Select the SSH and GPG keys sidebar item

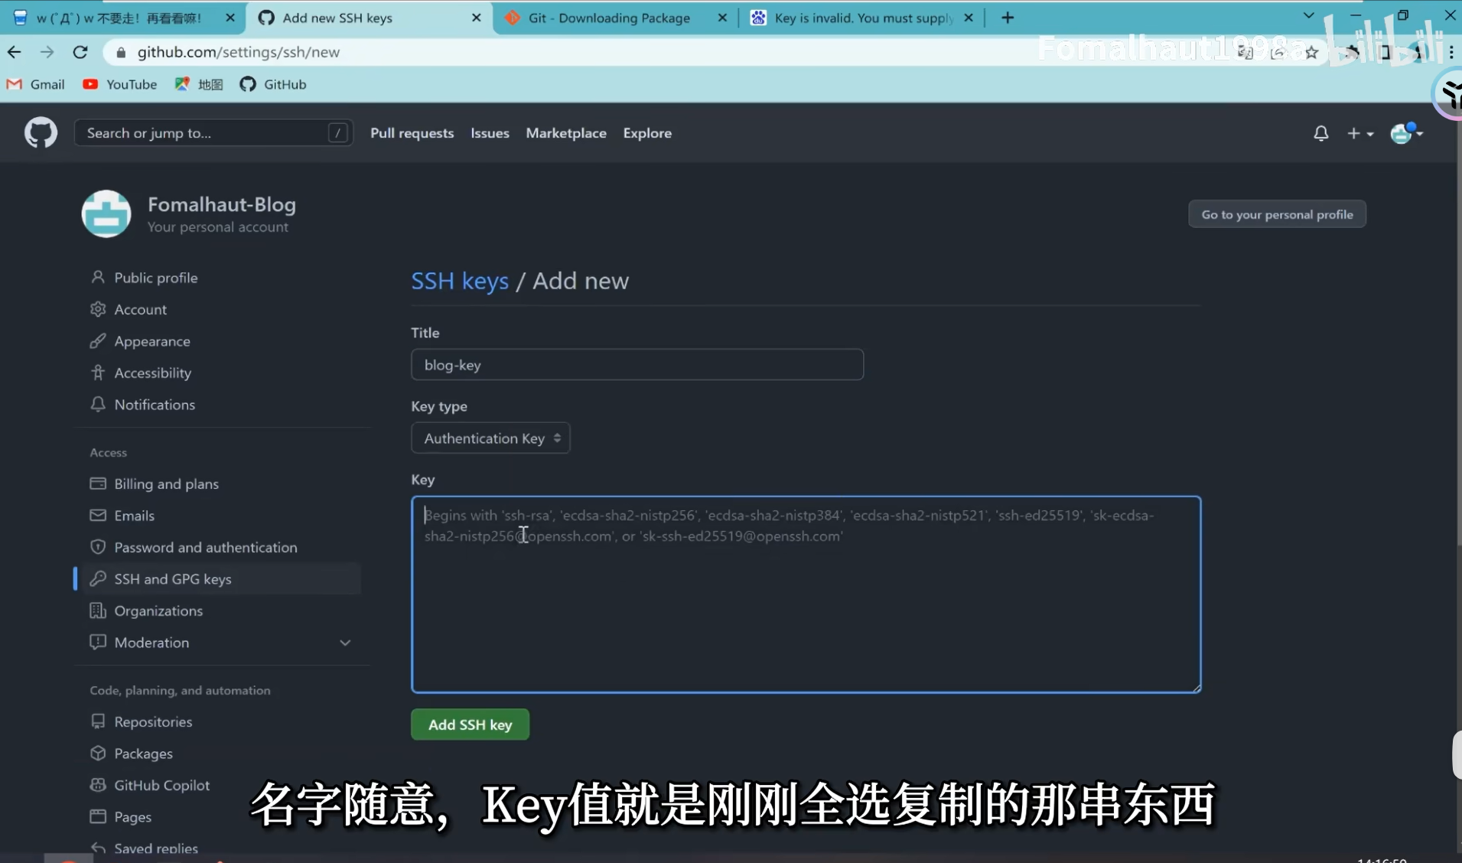tap(171, 579)
